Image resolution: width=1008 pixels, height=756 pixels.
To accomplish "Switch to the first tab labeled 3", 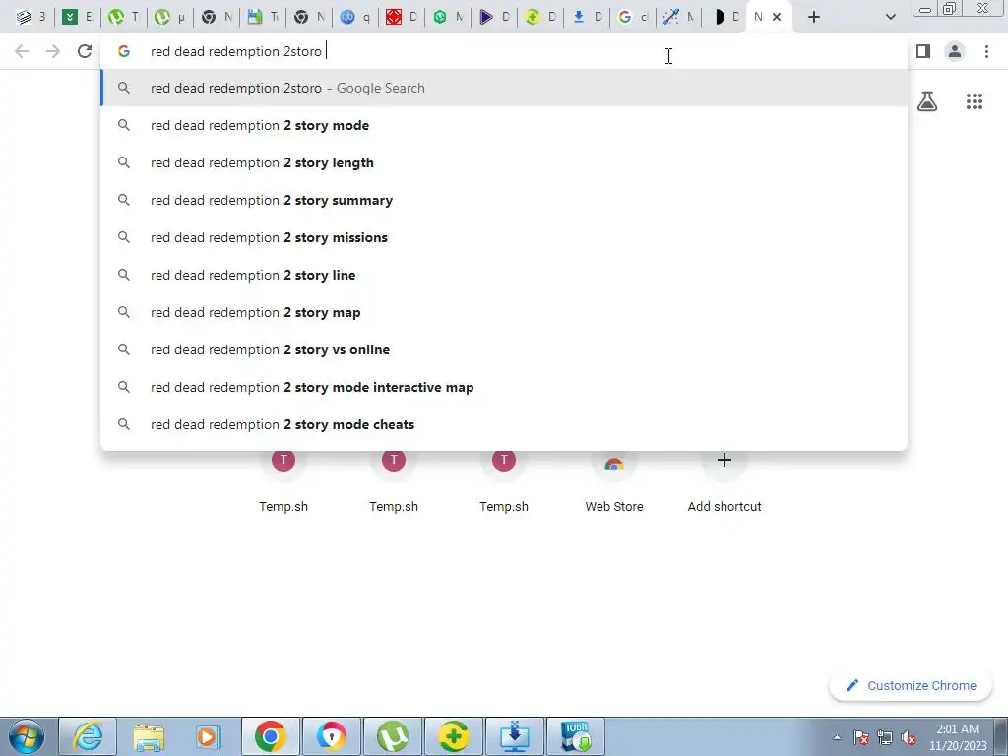I will pos(31,17).
